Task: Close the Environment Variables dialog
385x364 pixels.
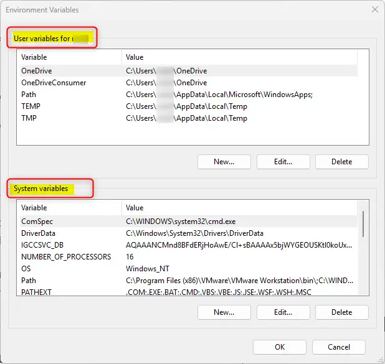Action: [374, 9]
